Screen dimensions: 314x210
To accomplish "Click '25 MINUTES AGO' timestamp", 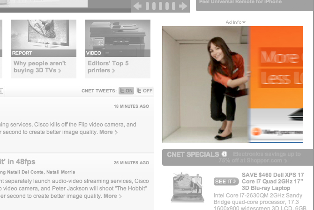I will coord(131,163).
